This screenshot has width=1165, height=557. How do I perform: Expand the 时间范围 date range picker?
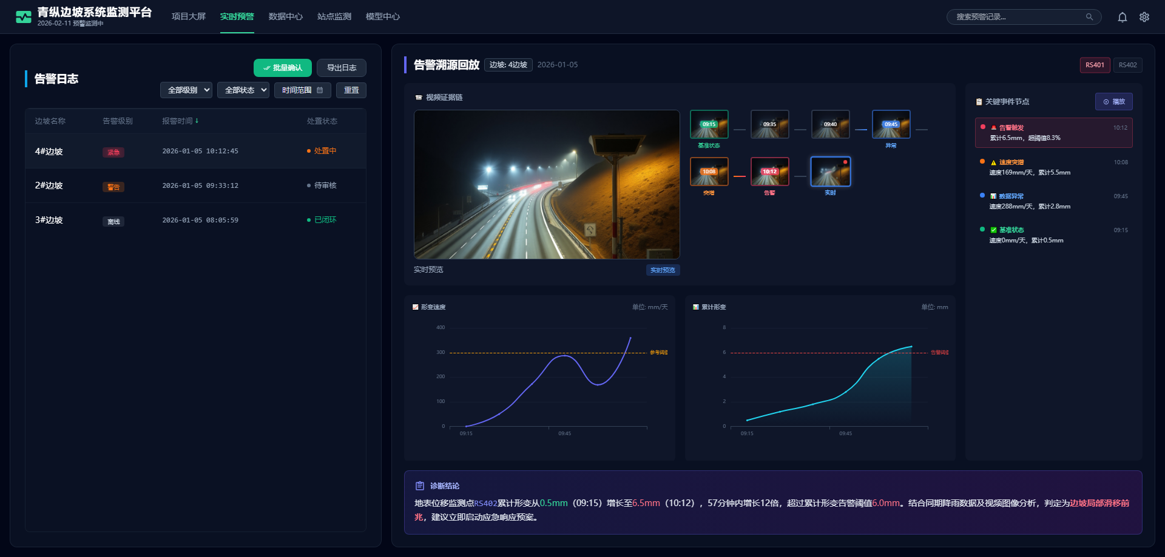[302, 90]
